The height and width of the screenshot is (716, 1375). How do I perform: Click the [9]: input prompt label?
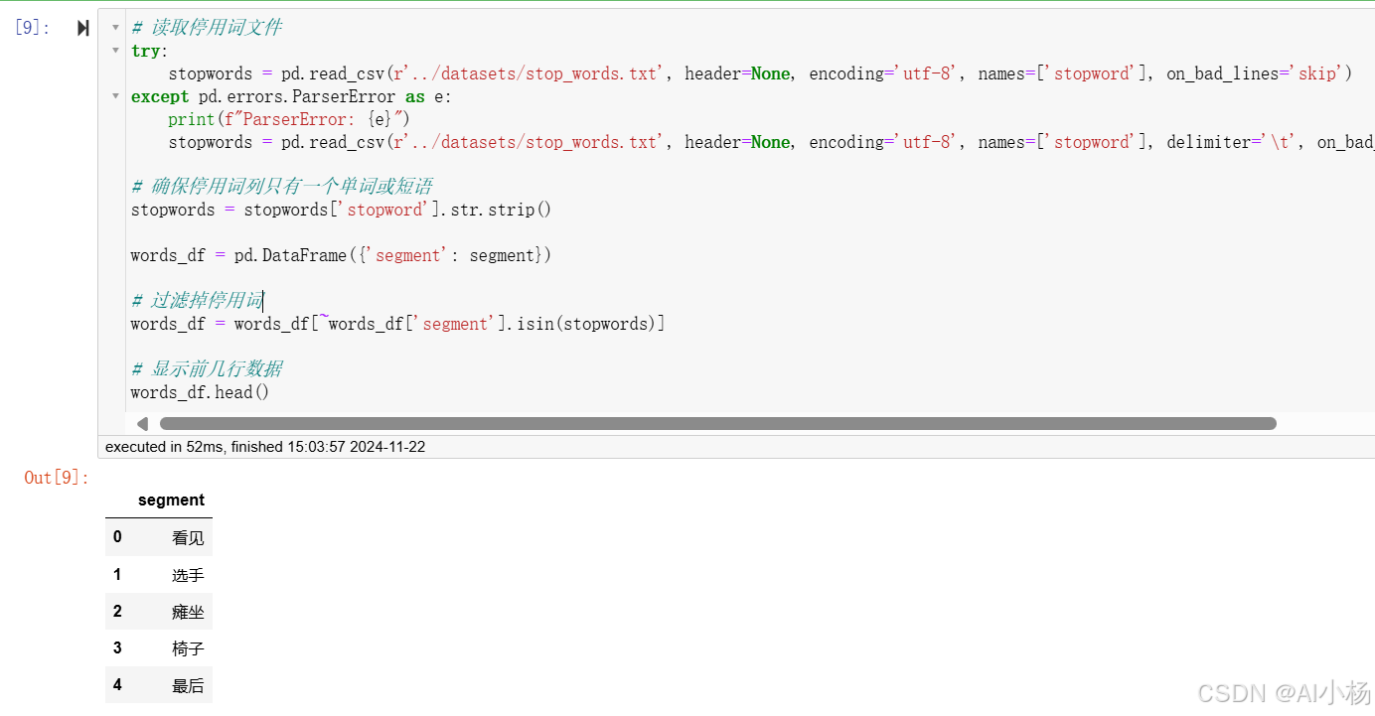click(x=33, y=28)
